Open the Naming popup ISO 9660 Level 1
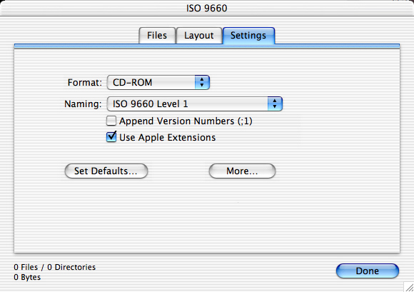Viewport: 414px width, 292px height. pyautogui.click(x=195, y=104)
